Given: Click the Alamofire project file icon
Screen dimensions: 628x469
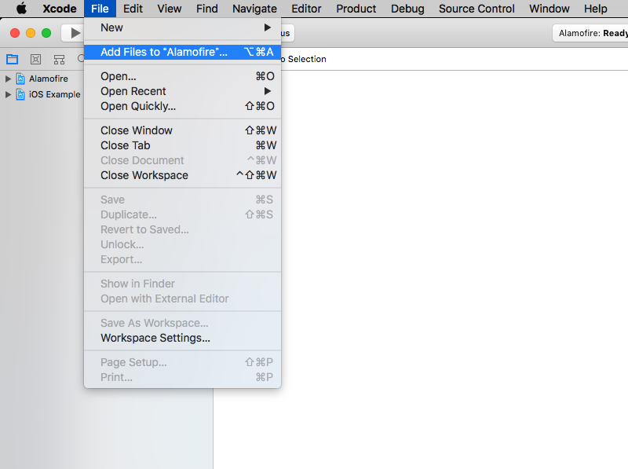Looking at the screenshot, I should click(20, 79).
